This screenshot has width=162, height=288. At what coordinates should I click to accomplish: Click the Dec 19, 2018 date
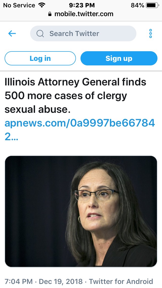(61, 281)
